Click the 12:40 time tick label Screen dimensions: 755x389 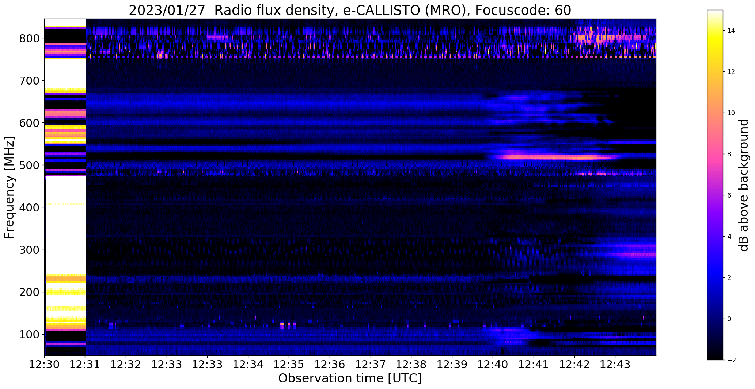[x=493, y=365]
